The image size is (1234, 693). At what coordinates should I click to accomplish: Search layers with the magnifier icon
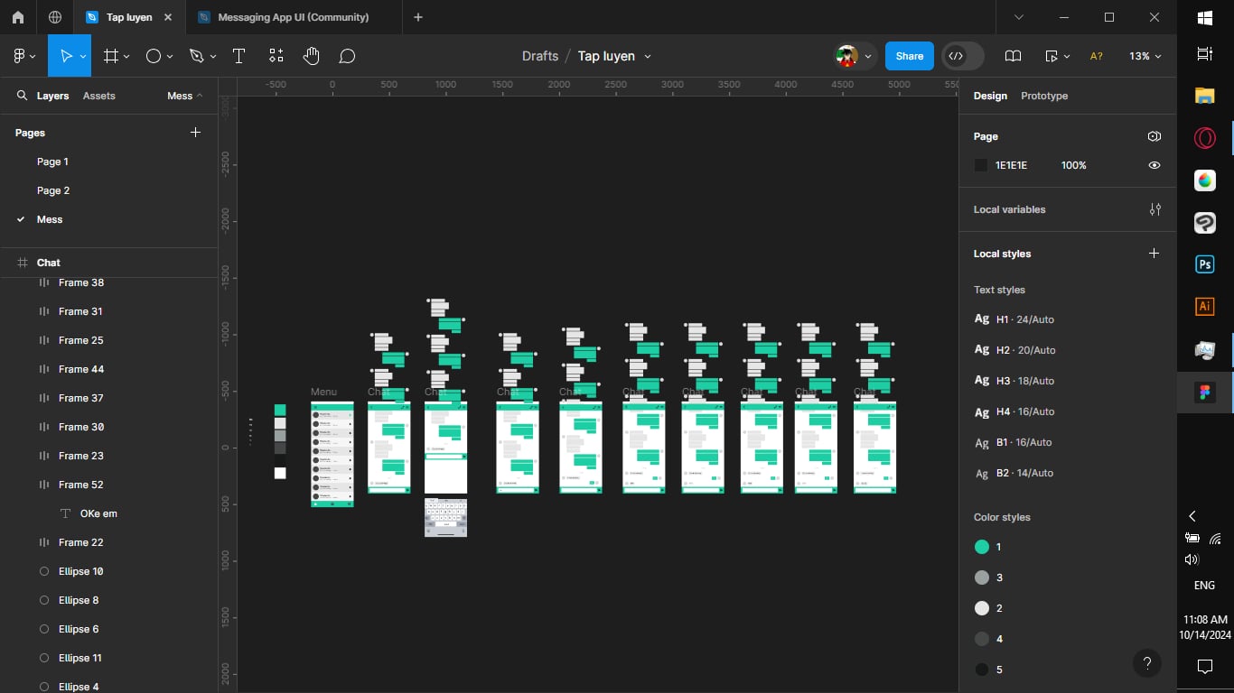point(23,96)
